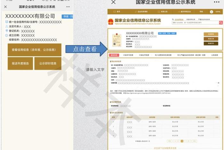Select 严重违法失信名单 search type link

(x=204, y=19)
